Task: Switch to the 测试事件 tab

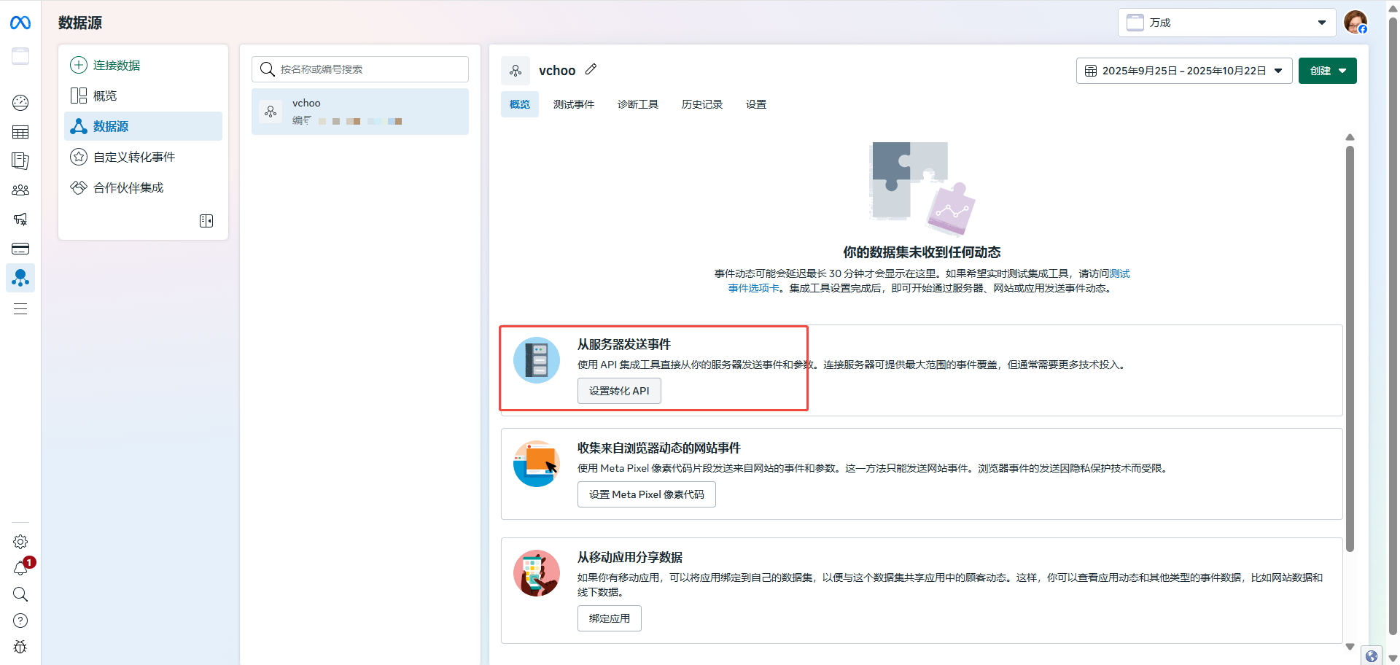Action: tap(573, 104)
